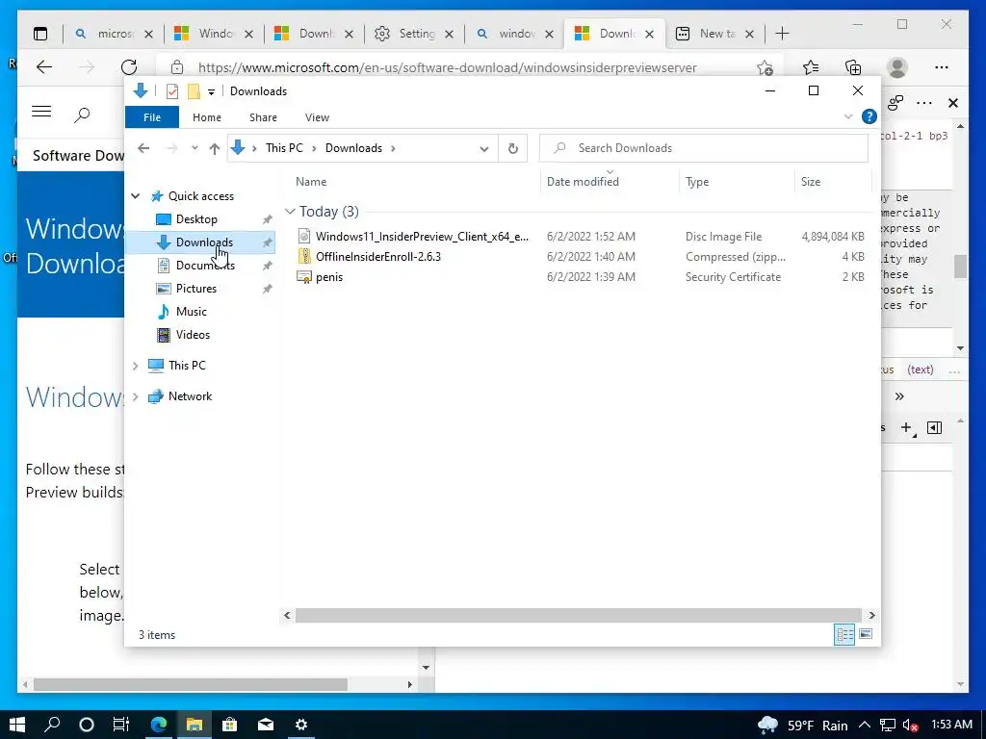Open the File ribbon tab
The height and width of the screenshot is (739, 986).
152,117
